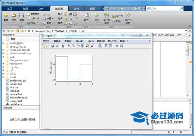Screen dimensions: 194x136
Task: Click the Find Files (查找文件) button
Action: [x=33, y=14]
